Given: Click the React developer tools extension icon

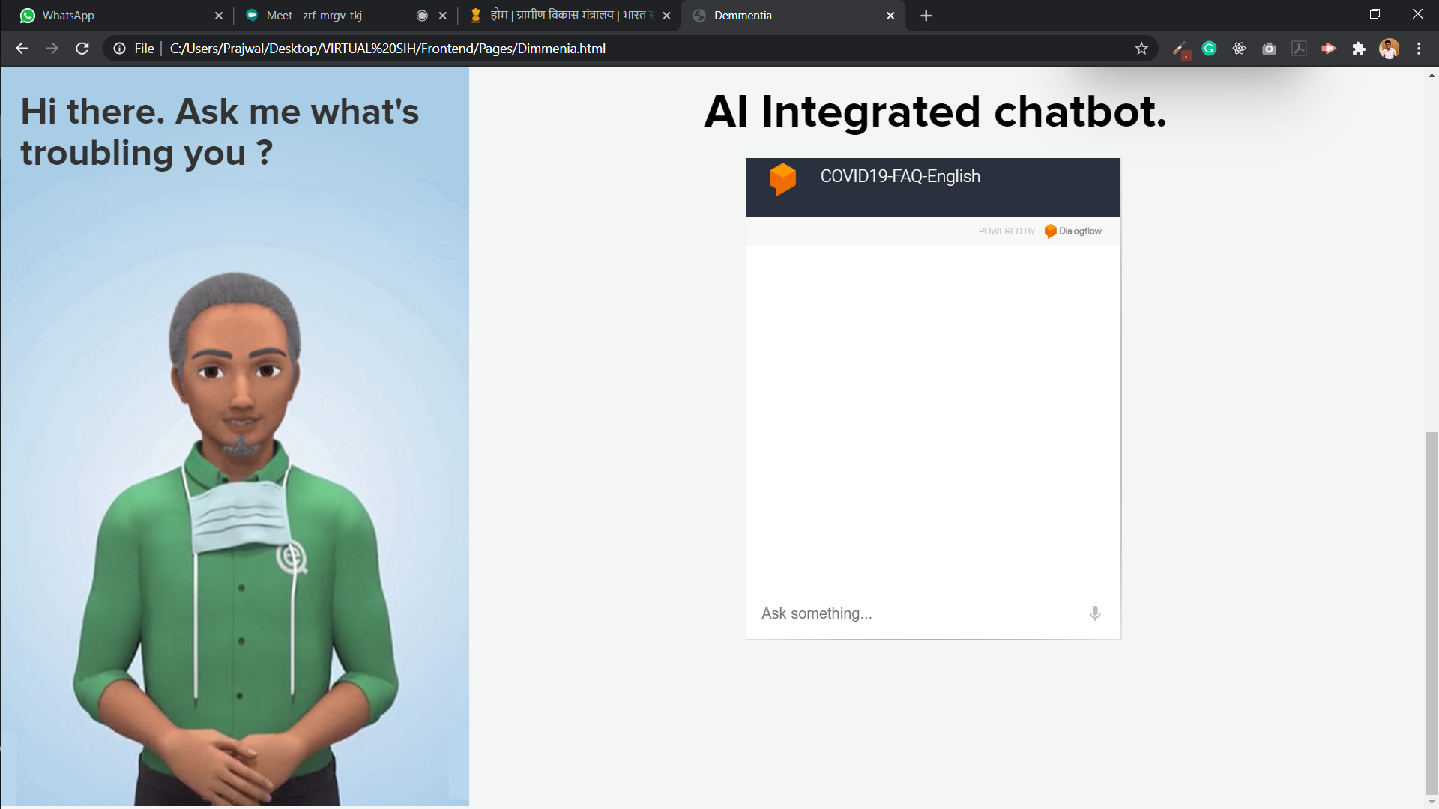Looking at the screenshot, I should [x=1239, y=49].
